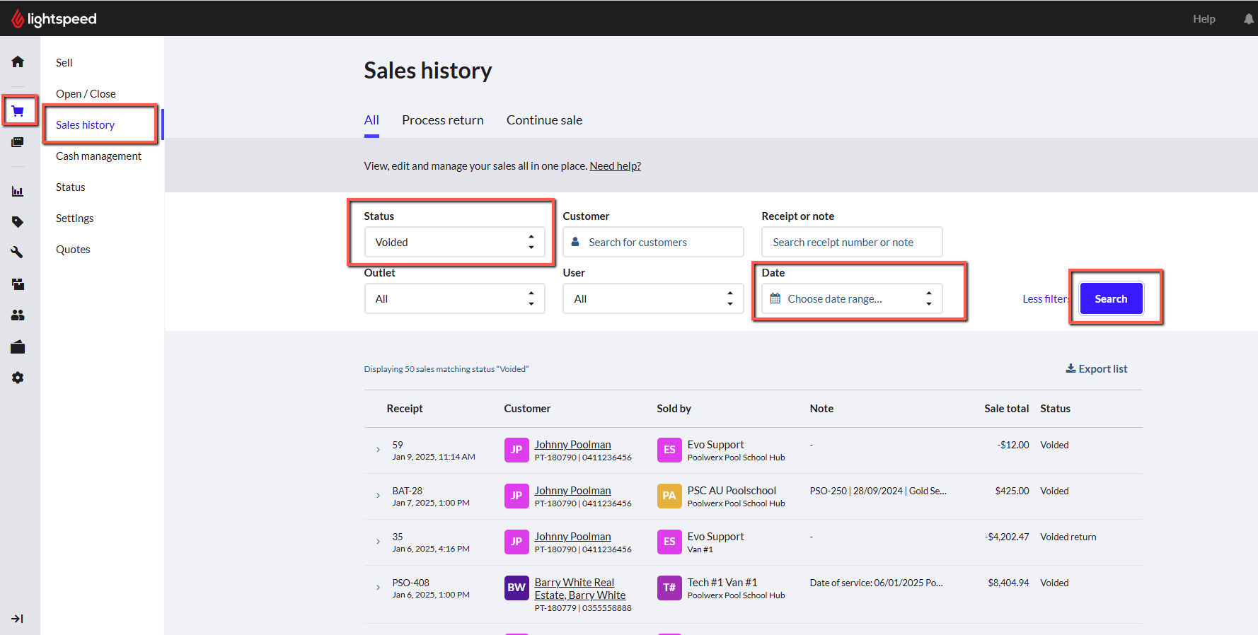Expand the receipt 35 row chevron
Viewport: 1258px width, 635px height.
click(x=378, y=542)
